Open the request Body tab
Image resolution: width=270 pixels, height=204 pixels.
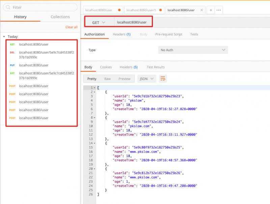pyautogui.click(x=143, y=34)
